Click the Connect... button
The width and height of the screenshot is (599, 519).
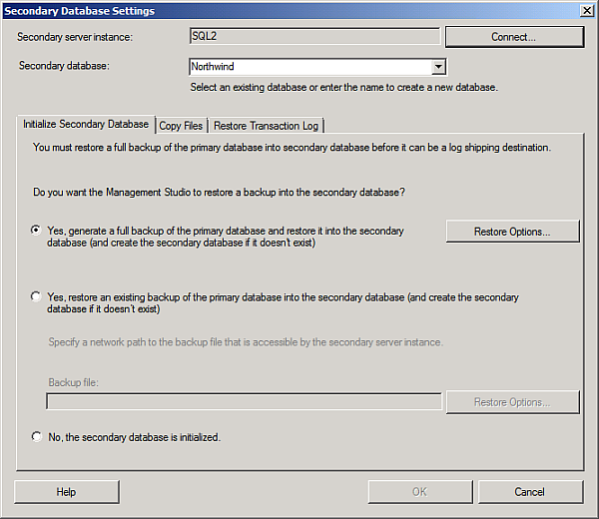point(513,37)
